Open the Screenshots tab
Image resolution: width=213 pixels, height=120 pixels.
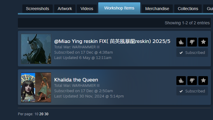click(x=38, y=9)
